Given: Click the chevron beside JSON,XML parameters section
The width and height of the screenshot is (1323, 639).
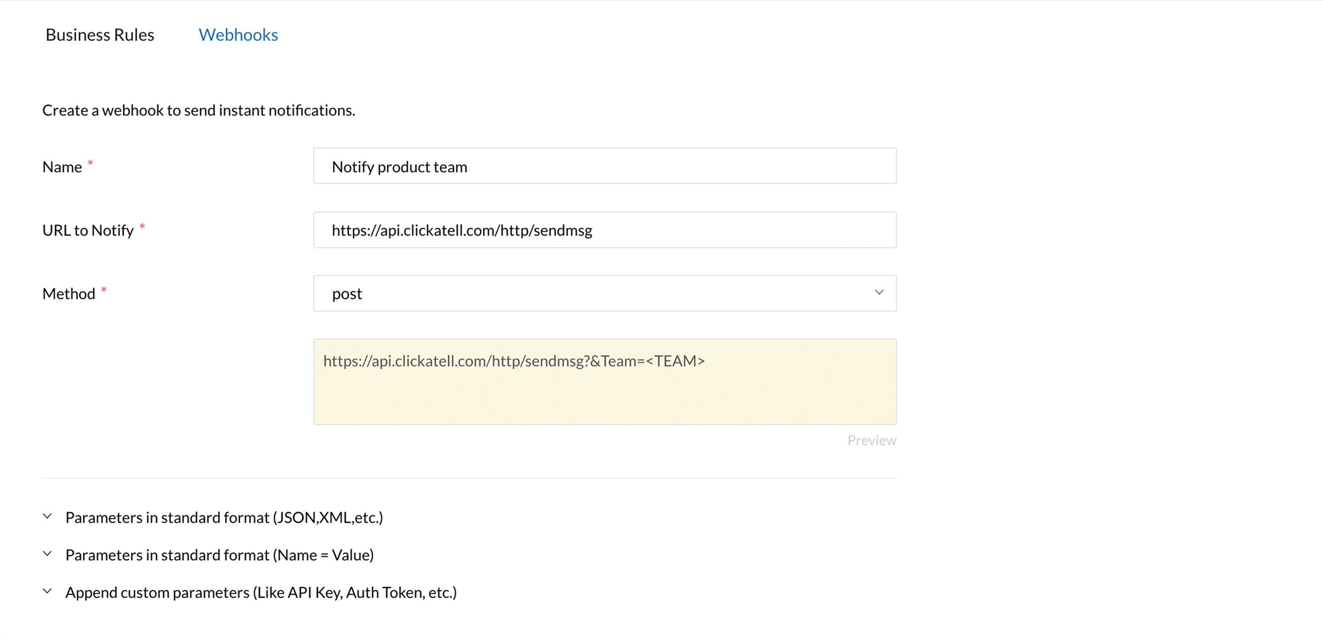Looking at the screenshot, I should click(x=47, y=516).
